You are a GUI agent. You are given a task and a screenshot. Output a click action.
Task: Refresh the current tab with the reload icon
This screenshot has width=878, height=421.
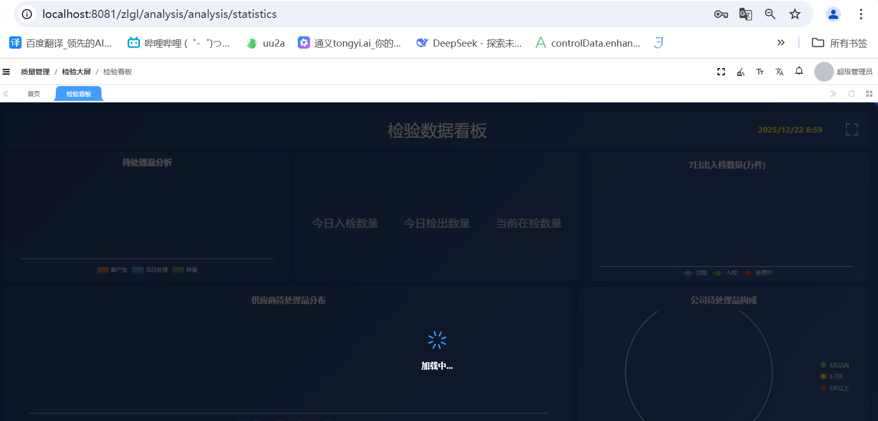851,94
